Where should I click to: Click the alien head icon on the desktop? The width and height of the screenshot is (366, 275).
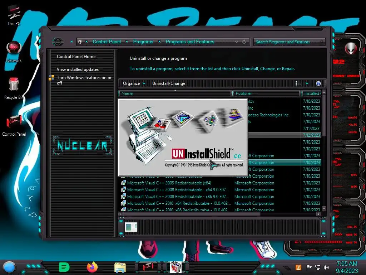click(351, 48)
